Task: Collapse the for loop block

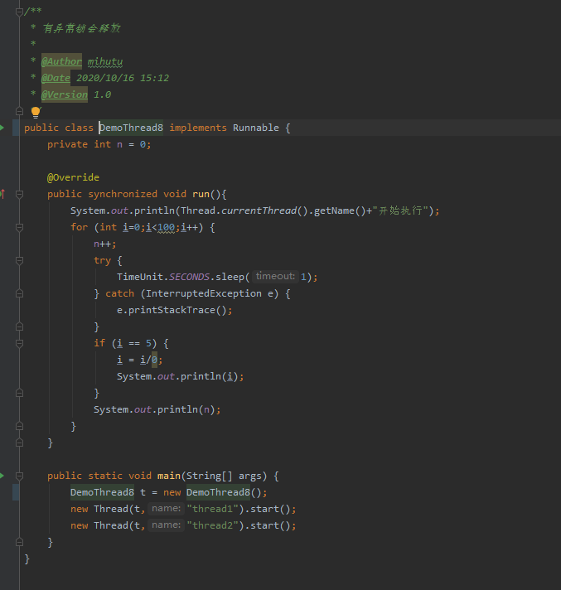Action: pyautogui.click(x=19, y=227)
